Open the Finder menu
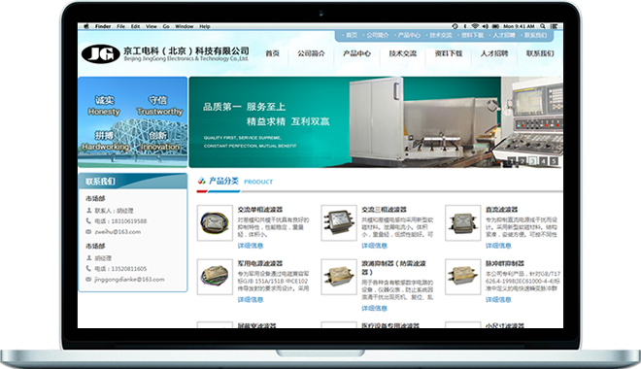Screen dimensions: 641x369 tap(103, 26)
